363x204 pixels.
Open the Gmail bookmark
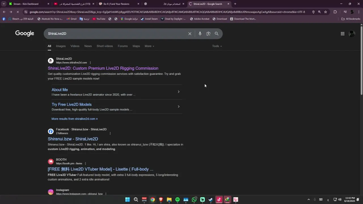tap(71, 19)
